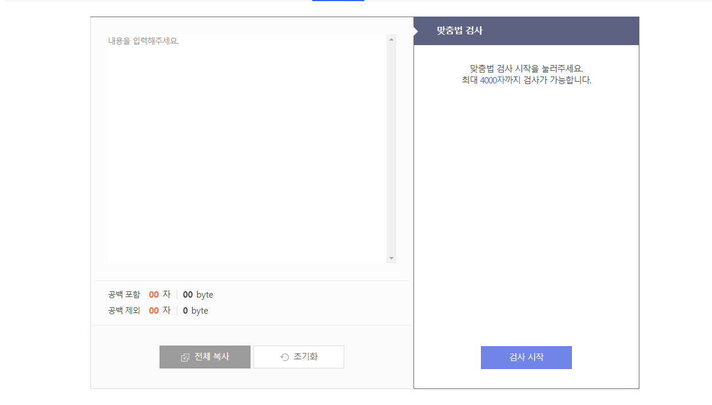Click the 초기화 reset button
712x405 pixels.
(x=299, y=356)
